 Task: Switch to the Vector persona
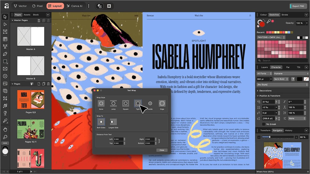pos(20,6)
